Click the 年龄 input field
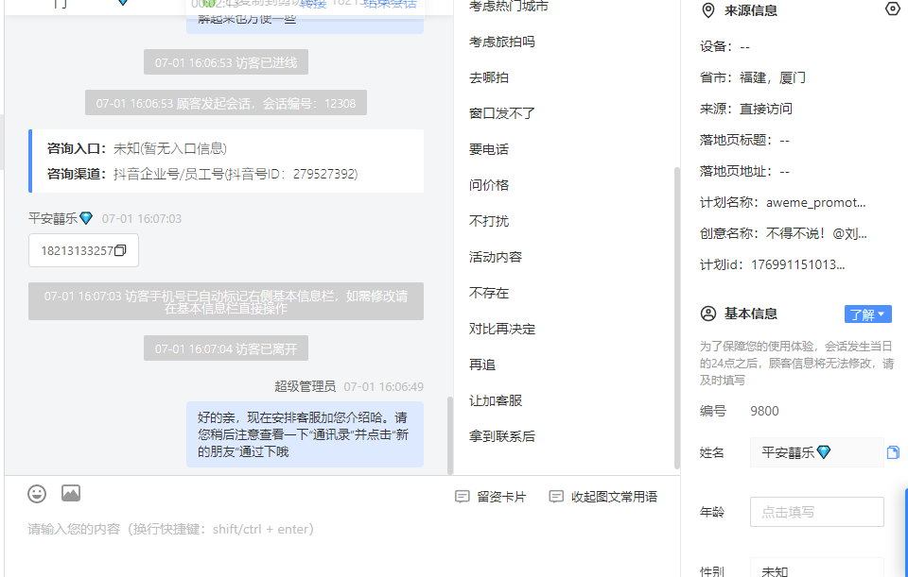 pos(816,512)
